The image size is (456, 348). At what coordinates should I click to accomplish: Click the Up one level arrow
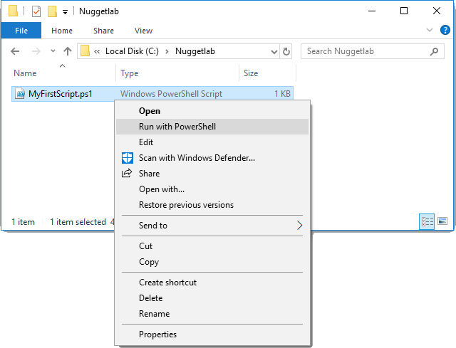coord(68,51)
